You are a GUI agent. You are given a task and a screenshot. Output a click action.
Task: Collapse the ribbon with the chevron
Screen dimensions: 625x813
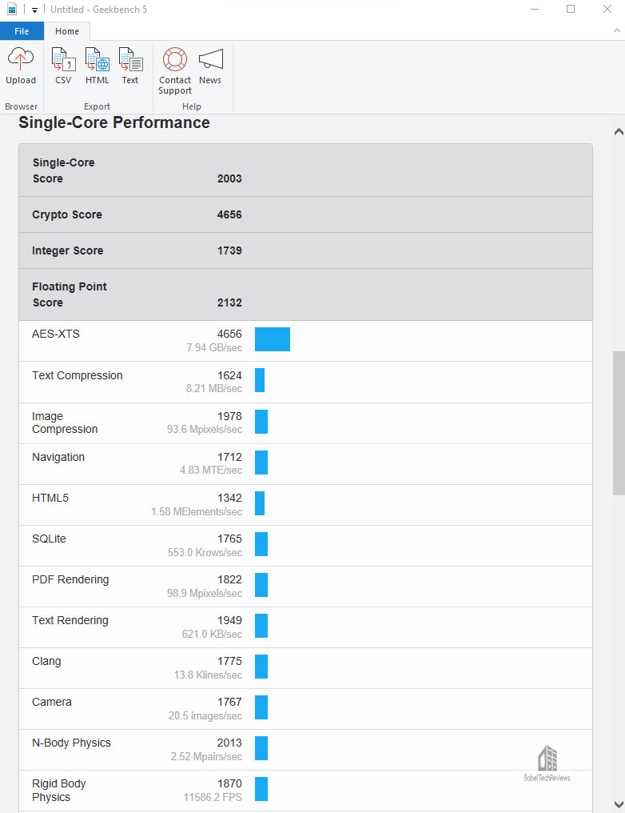point(617,30)
